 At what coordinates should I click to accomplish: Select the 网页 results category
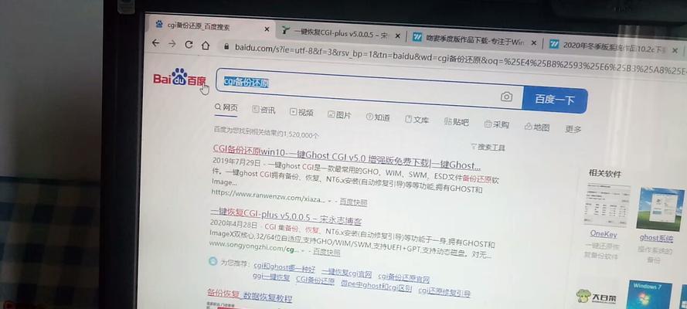point(226,107)
